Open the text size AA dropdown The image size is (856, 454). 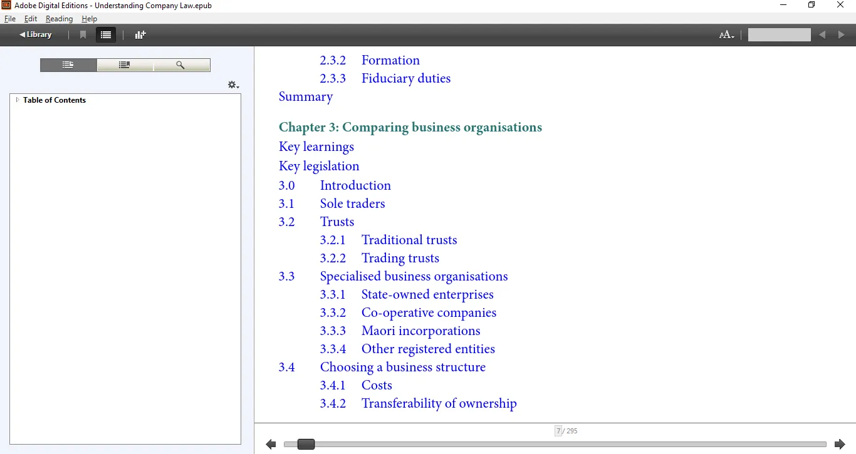[x=726, y=35]
